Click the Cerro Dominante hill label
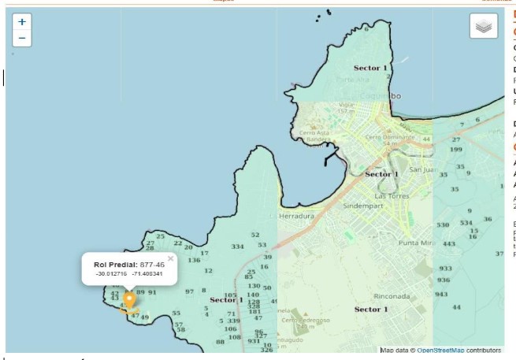This screenshot has height=360, width=516. point(384,136)
